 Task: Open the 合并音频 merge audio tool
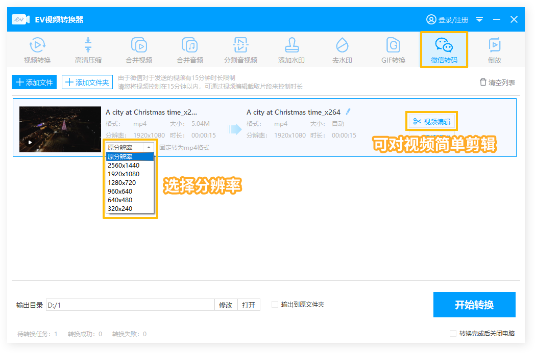click(190, 50)
